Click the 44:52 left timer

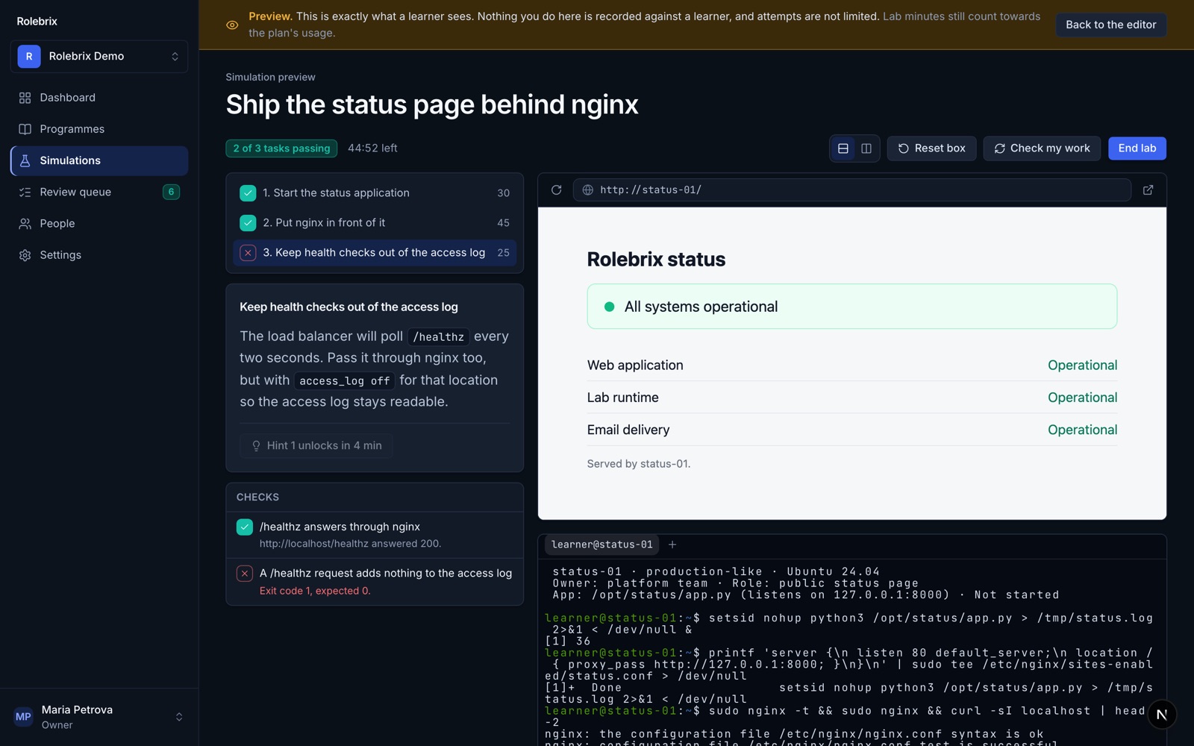point(372,148)
